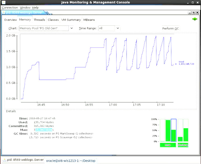Click the green connection status icon
Screen dimensions: 201x164
[195, 19]
